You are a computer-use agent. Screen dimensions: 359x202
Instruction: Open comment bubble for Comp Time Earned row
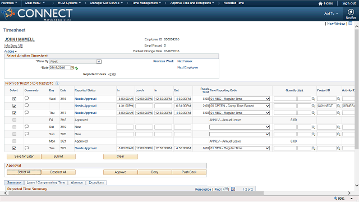pyautogui.click(x=26, y=105)
